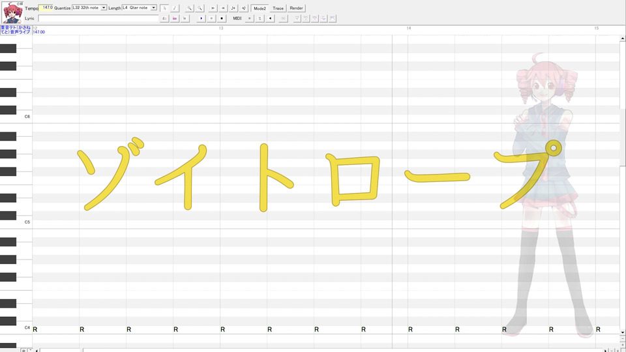This screenshot has width=626, height=352.
Task: Click vertical scrollbar down arrow
Action: coord(622,332)
